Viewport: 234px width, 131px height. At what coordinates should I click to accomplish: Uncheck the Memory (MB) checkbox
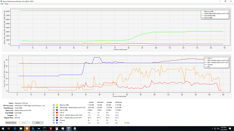54,105
